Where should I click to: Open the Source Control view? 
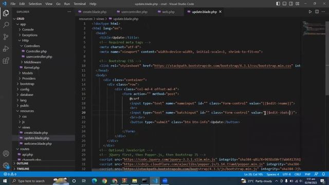tap(6, 37)
